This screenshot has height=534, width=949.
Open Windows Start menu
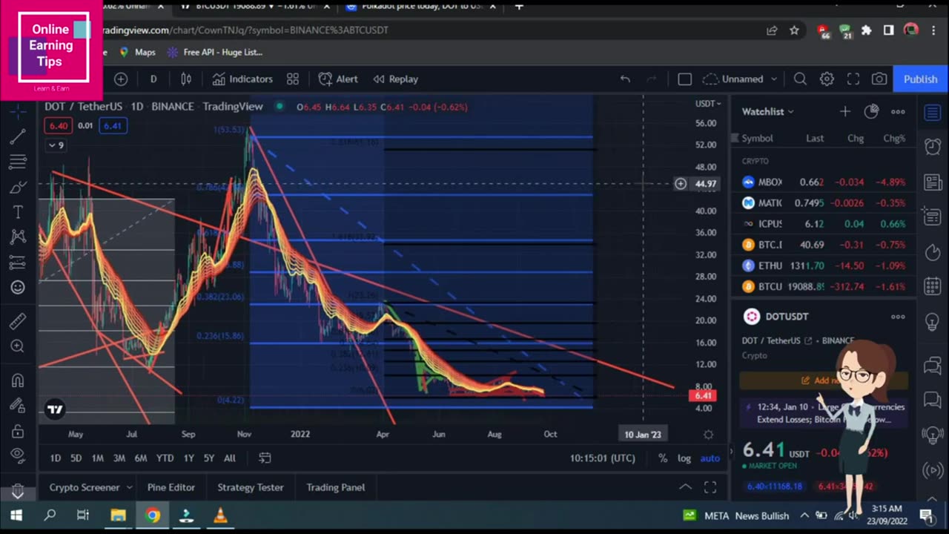16,515
